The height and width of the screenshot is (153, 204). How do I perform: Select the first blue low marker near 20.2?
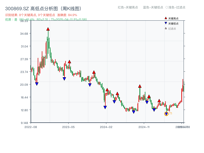[37, 84]
